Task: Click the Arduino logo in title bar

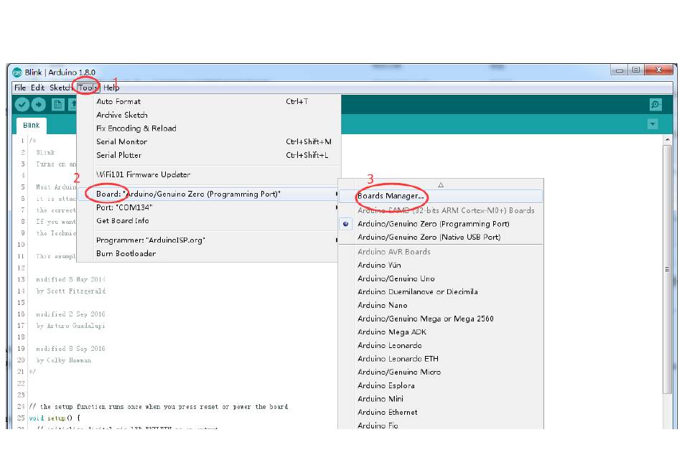Action: pos(17,72)
